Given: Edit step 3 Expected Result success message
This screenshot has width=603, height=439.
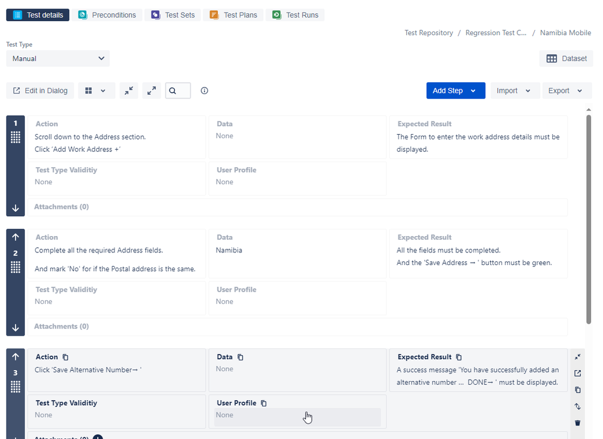Looking at the screenshot, I should (478, 376).
